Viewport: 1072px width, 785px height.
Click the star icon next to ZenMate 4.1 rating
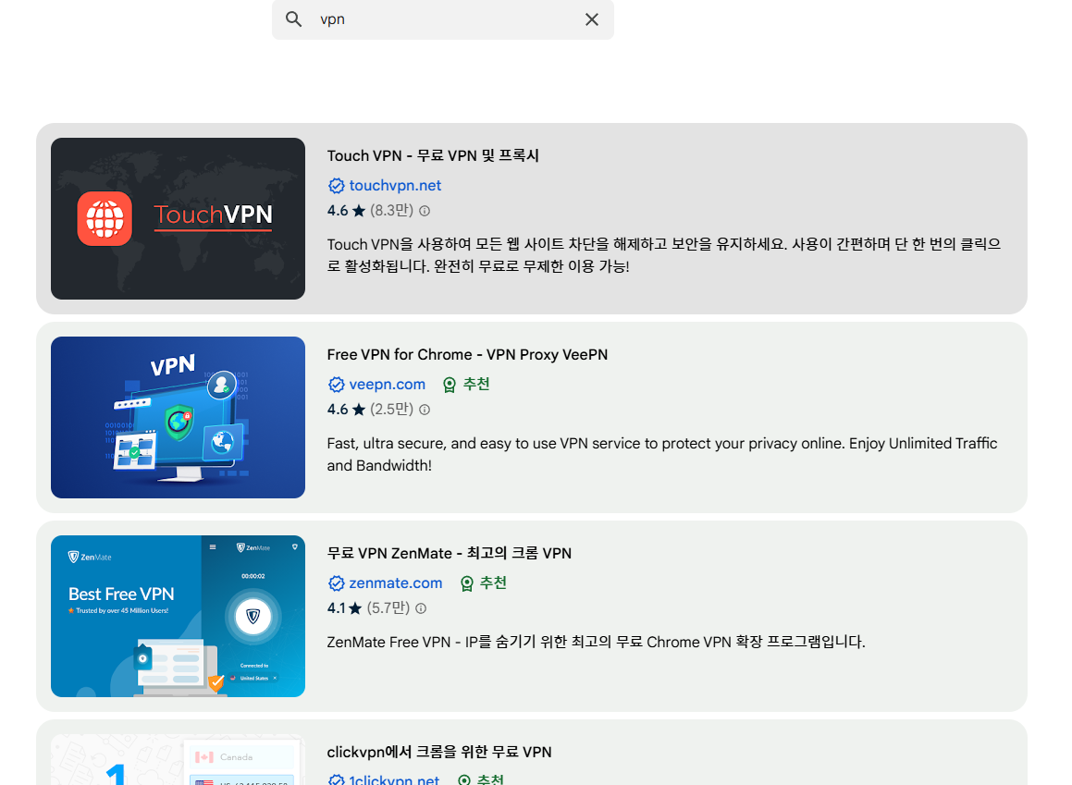(355, 608)
